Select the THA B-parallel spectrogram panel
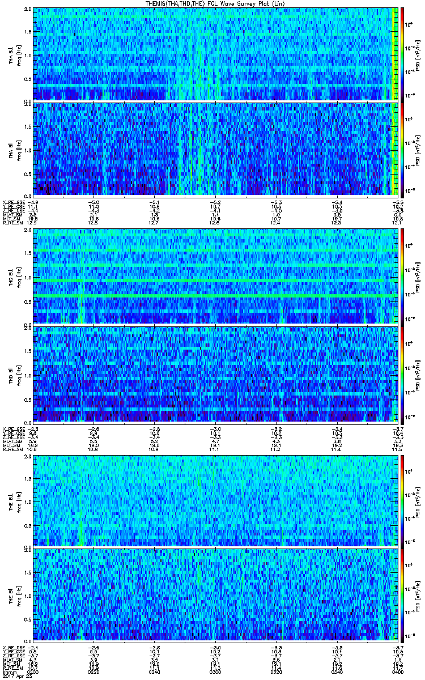This screenshot has height=680, width=425. coord(215,149)
